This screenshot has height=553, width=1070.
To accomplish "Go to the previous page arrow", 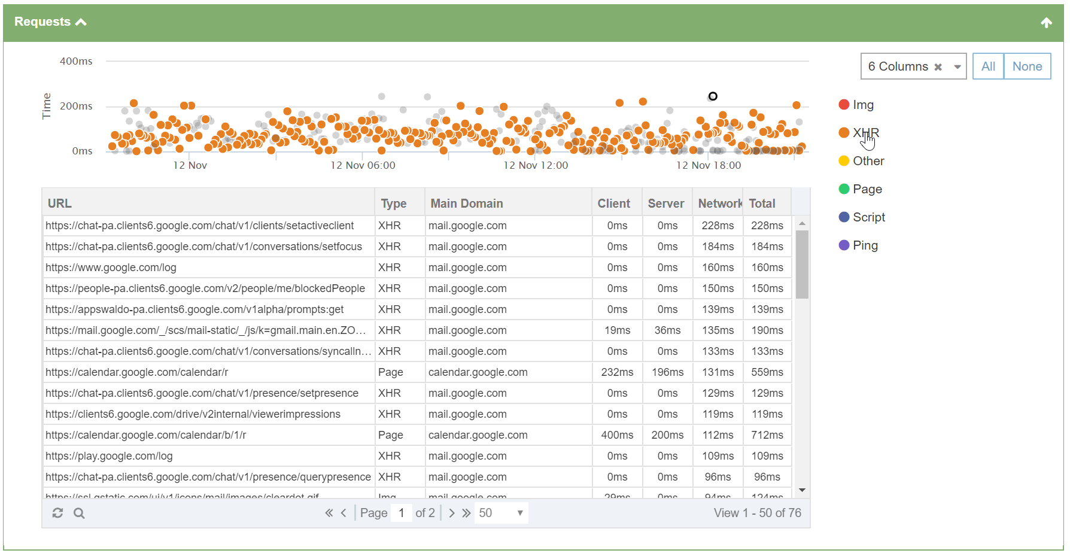I will 344,513.
